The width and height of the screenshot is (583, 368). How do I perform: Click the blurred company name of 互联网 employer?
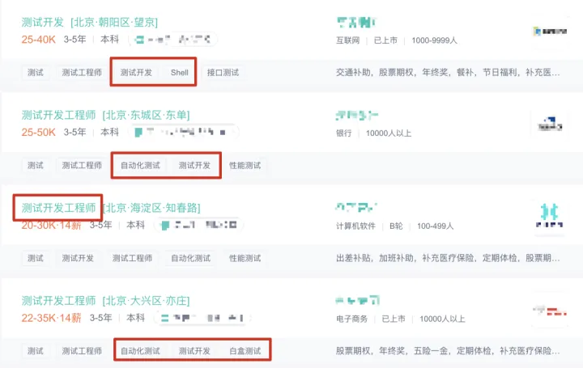[356, 23]
